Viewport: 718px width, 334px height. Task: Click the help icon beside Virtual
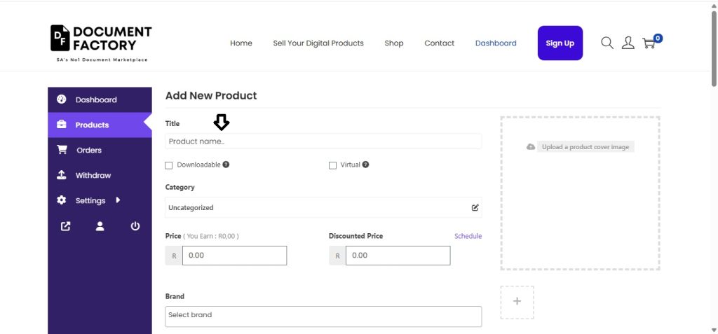pyautogui.click(x=365, y=165)
